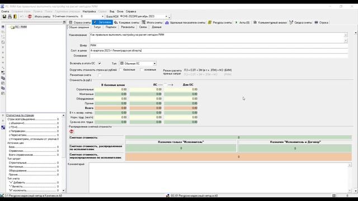Switch to the Данные subtab

157,27
